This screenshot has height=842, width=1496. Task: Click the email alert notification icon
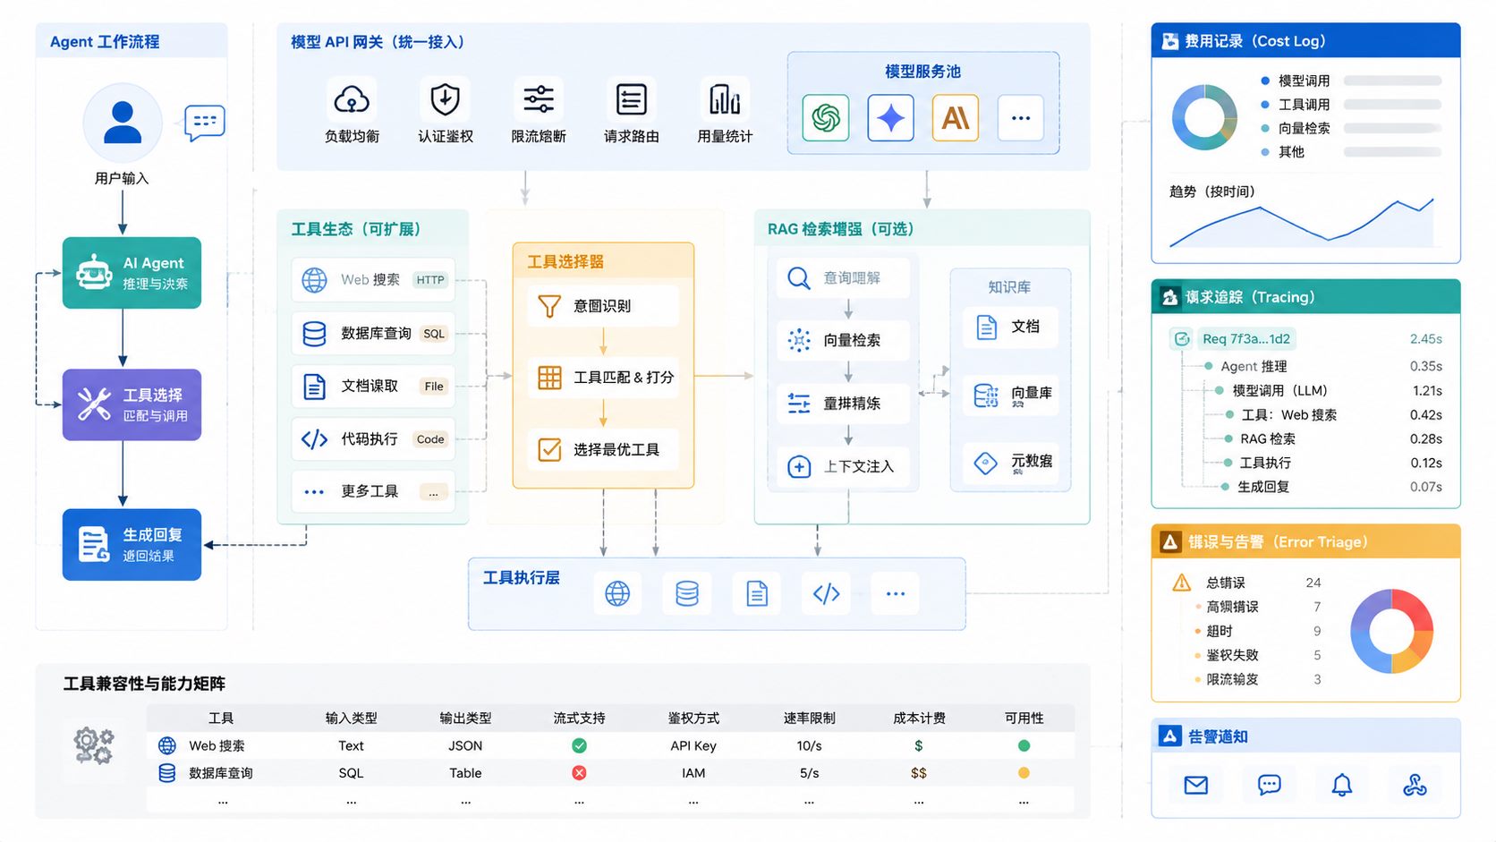pos(1196,786)
